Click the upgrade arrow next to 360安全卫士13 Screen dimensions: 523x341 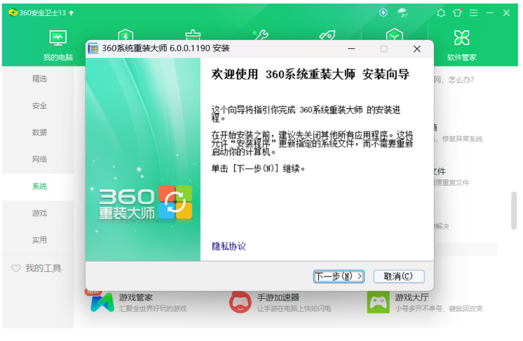[x=72, y=13]
